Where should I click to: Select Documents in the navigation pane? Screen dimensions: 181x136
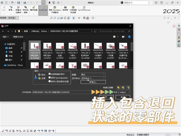pyautogui.click(x=9, y=56)
